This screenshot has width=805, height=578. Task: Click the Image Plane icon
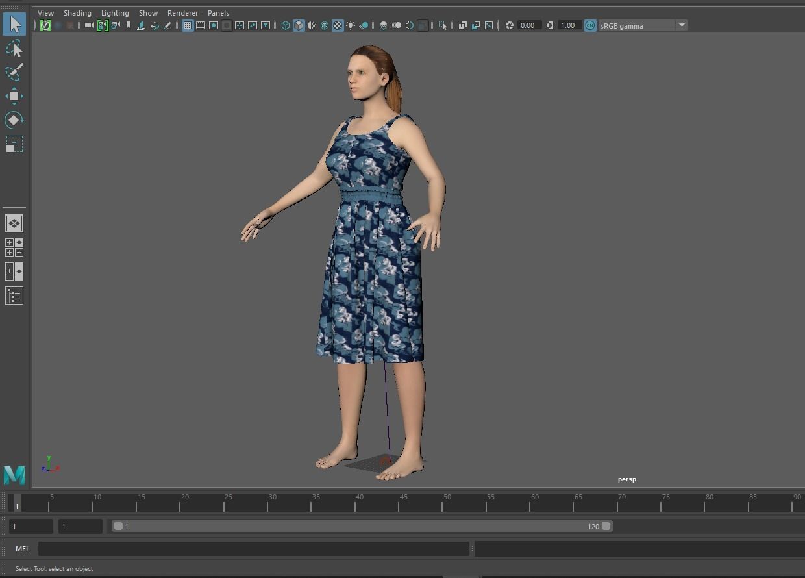(x=141, y=25)
